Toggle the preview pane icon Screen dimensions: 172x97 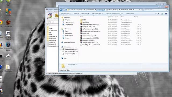(x=162, y=14)
